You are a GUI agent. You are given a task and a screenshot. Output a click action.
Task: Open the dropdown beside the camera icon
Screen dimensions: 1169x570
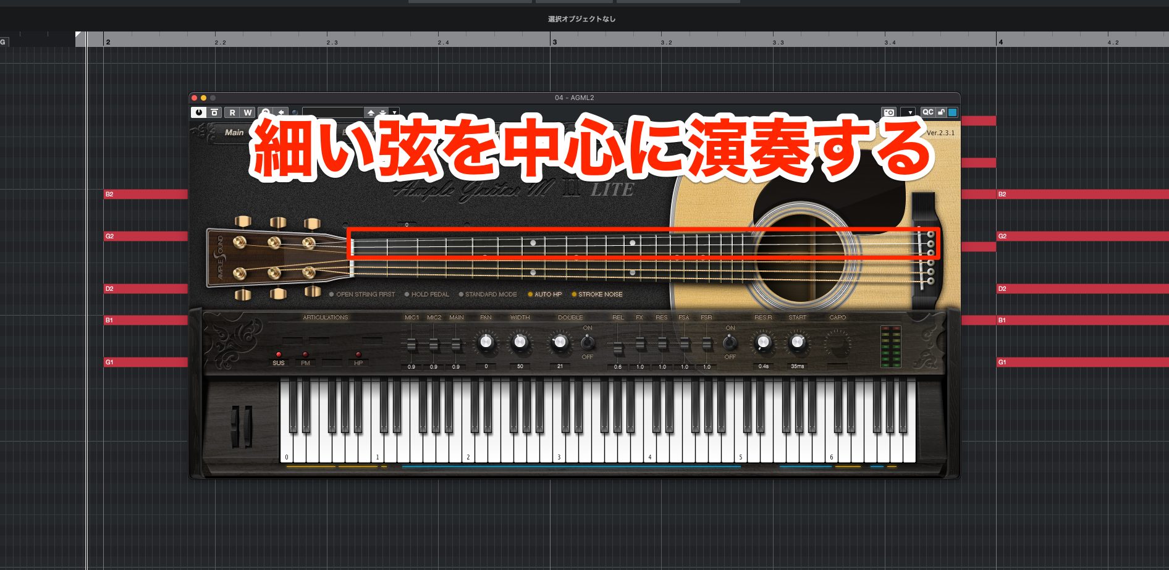click(x=909, y=112)
